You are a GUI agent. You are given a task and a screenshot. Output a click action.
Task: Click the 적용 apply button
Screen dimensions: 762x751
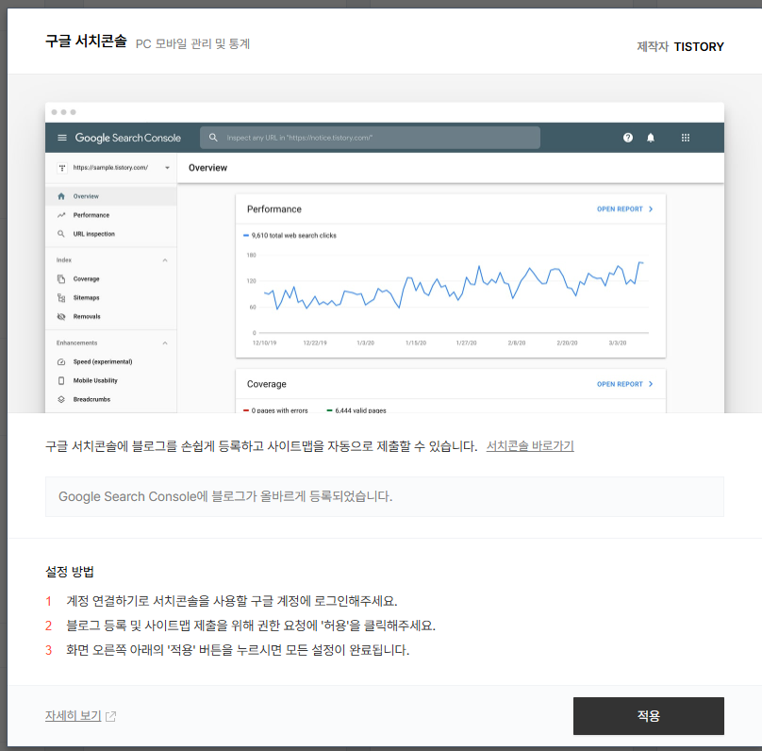(648, 715)
